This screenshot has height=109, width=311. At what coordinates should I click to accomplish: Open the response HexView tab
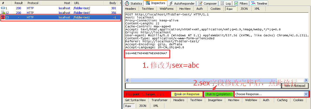click(x=233, y=100)
